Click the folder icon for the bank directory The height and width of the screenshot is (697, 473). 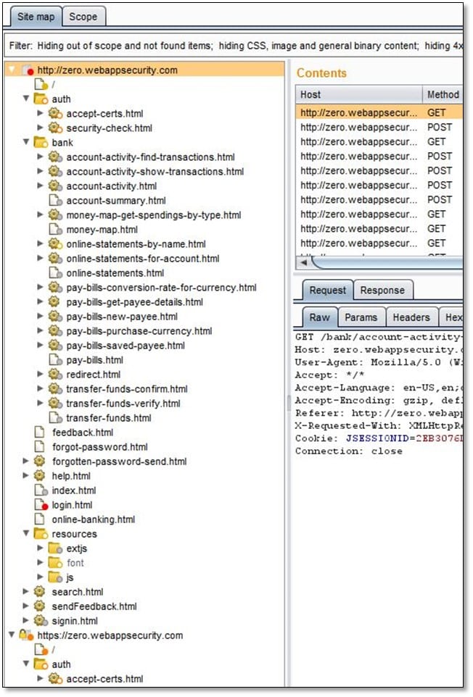click(41, 143)
